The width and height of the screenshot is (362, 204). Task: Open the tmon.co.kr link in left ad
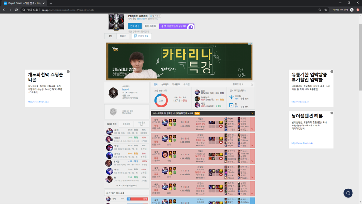click(38, 102)
